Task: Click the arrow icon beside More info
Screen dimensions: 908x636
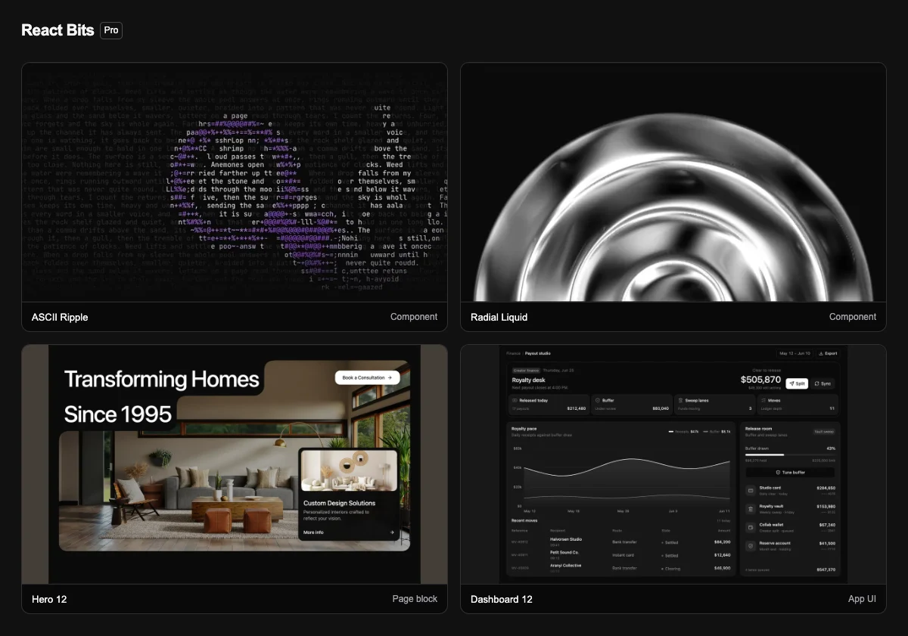Action: point(392,532)
